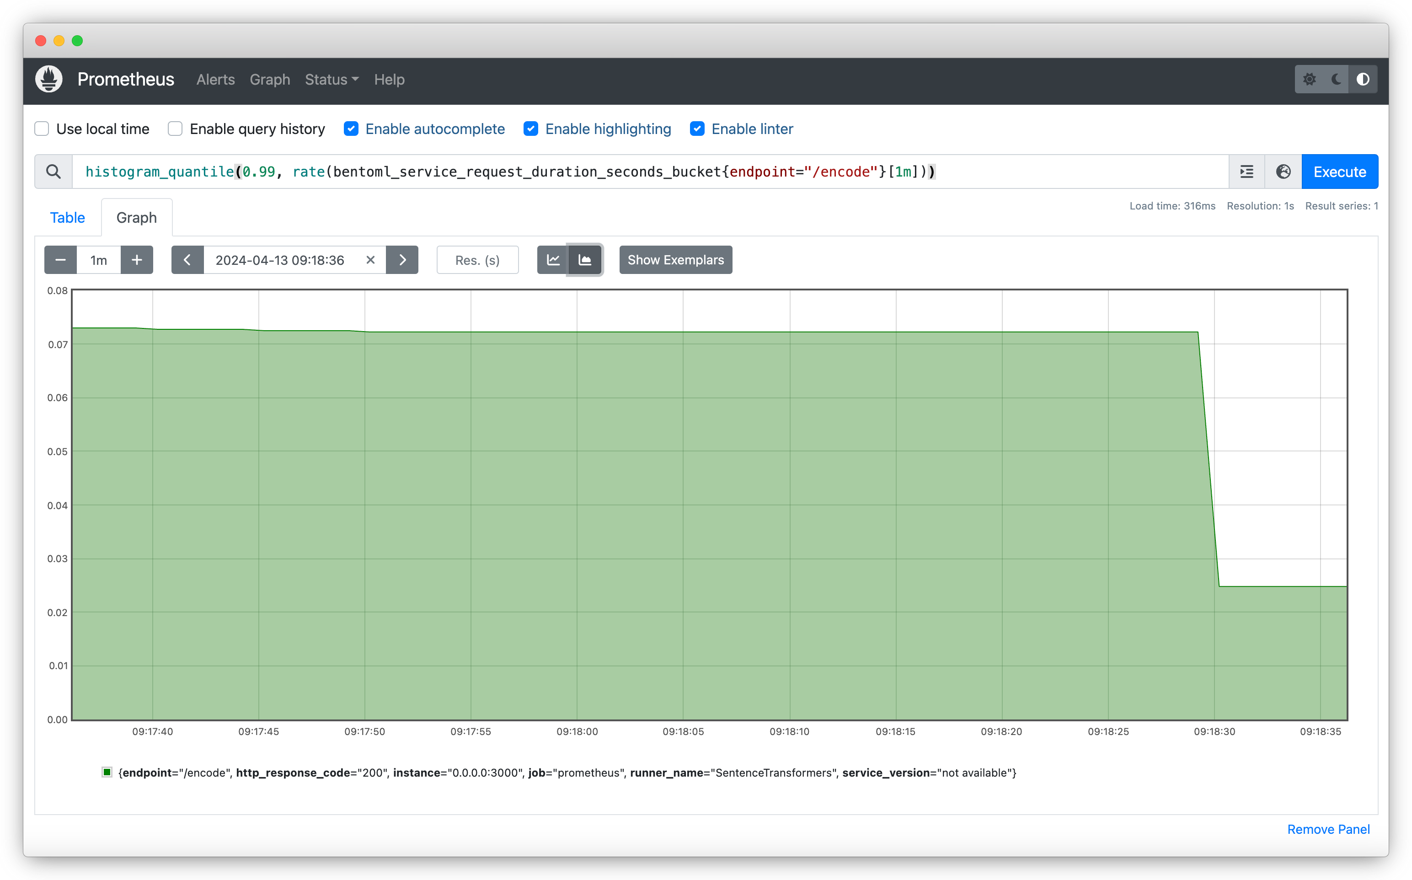Click the search magnifier icon

point(53,172)
